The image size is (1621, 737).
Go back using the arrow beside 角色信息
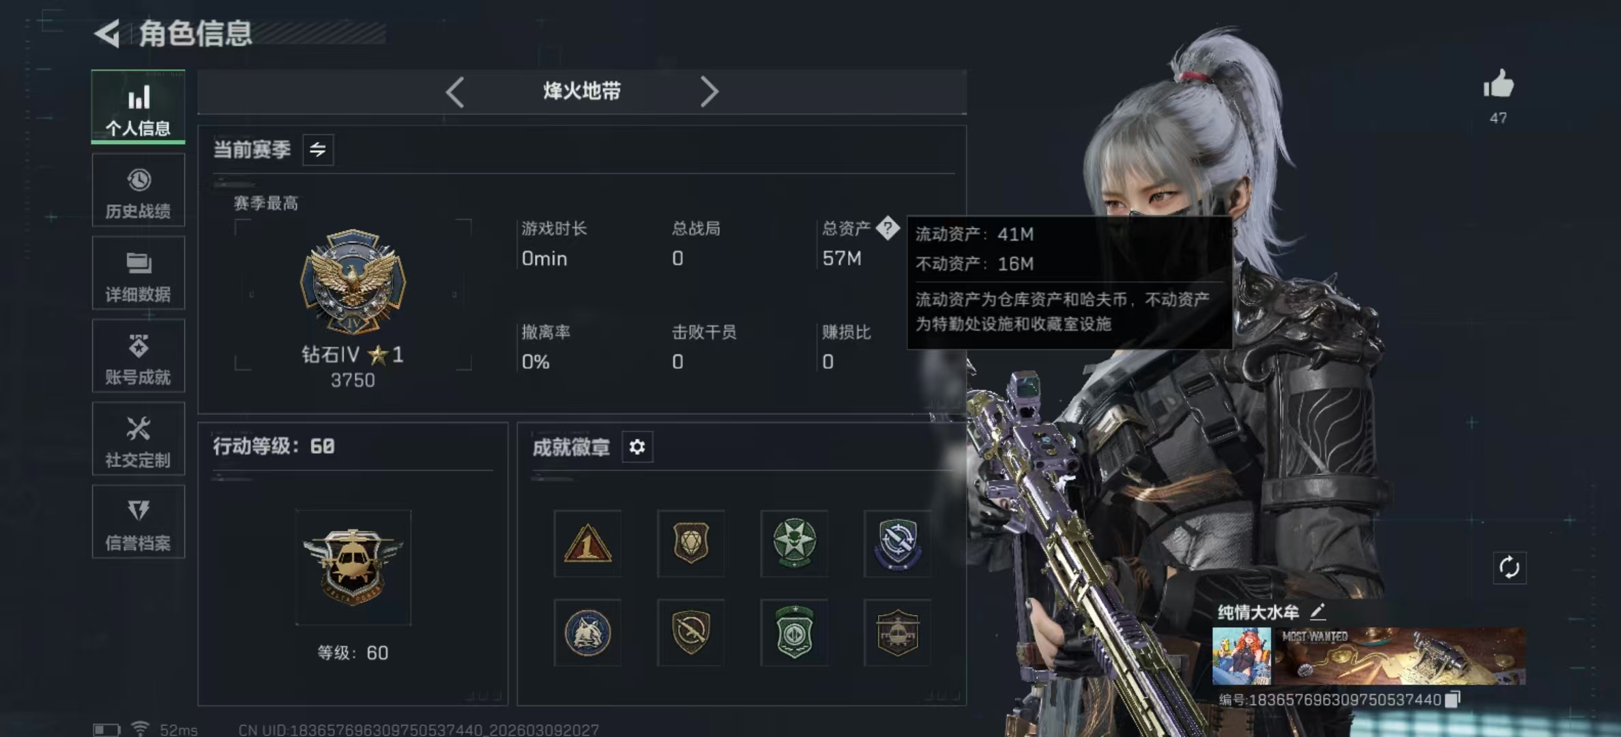point(108,33)
